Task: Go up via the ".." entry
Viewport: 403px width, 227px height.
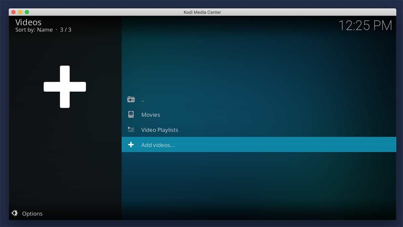Action: [x=143, y=100]
